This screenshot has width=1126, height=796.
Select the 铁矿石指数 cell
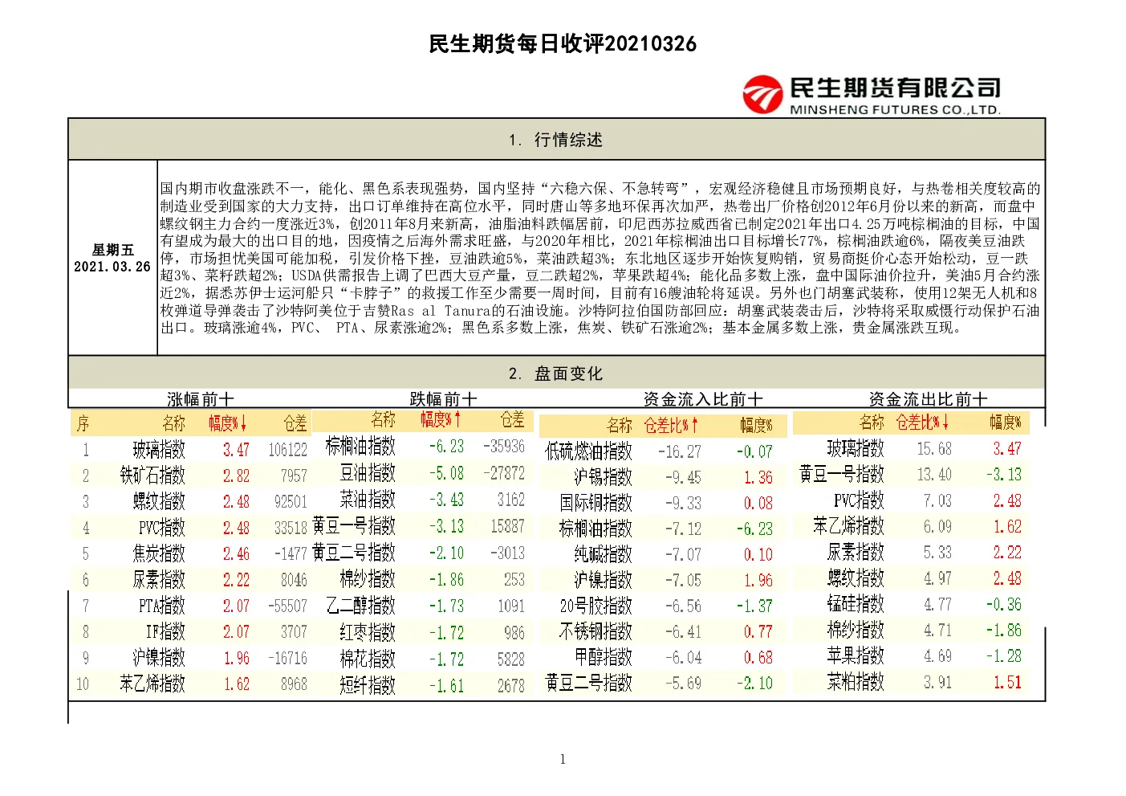tap(152, 476)
